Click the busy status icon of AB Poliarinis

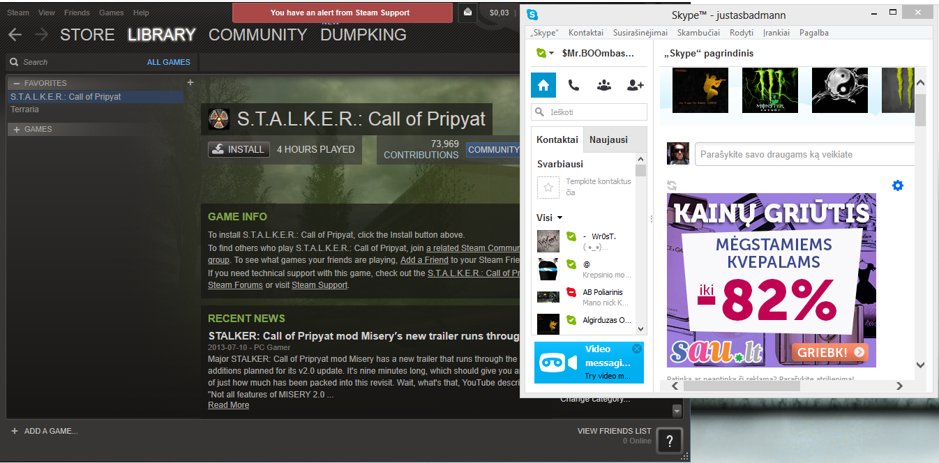(571, 292)
